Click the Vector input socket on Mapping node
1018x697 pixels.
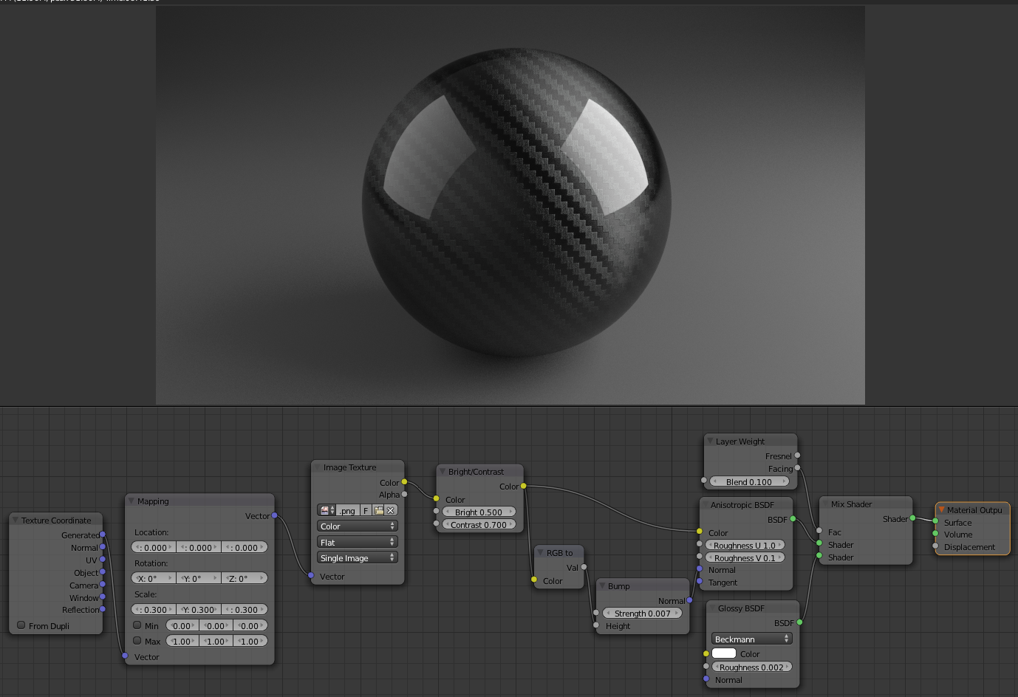(125, 656)
